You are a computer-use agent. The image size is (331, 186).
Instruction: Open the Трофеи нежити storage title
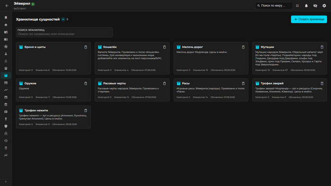point(36,110)
